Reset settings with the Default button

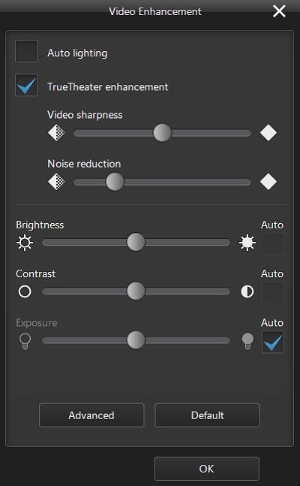208,415
